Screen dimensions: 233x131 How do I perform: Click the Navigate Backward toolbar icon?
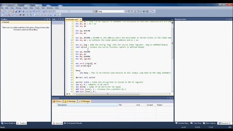coord(44,11)
